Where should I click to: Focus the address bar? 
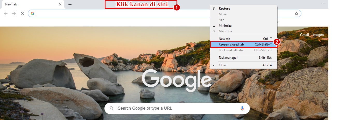(x=165, y=13)
